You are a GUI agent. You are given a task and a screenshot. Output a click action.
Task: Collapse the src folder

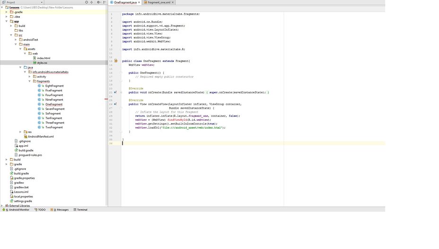[x=11, y=35]
